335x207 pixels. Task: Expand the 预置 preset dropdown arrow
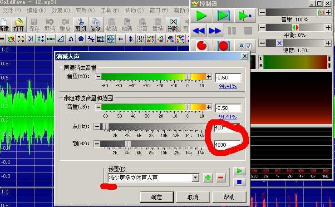pyautogui.click(x=196, y=177)
